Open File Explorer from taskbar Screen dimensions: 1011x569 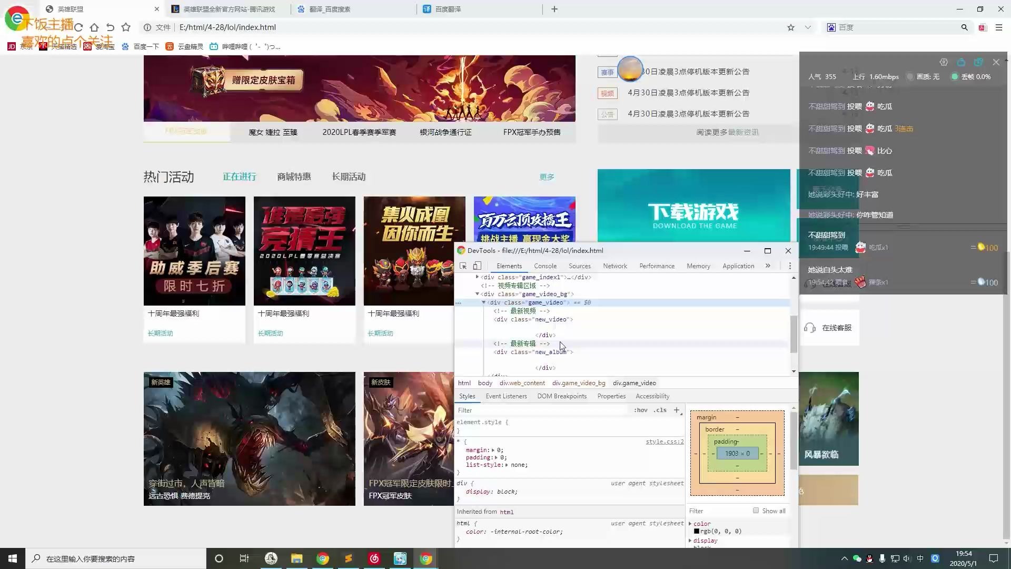297,558
